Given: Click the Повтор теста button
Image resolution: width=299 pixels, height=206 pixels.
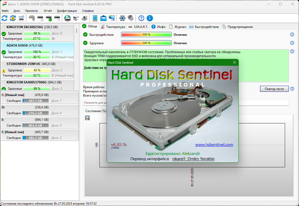Looking at the screenshot, I should click(274, 89).
